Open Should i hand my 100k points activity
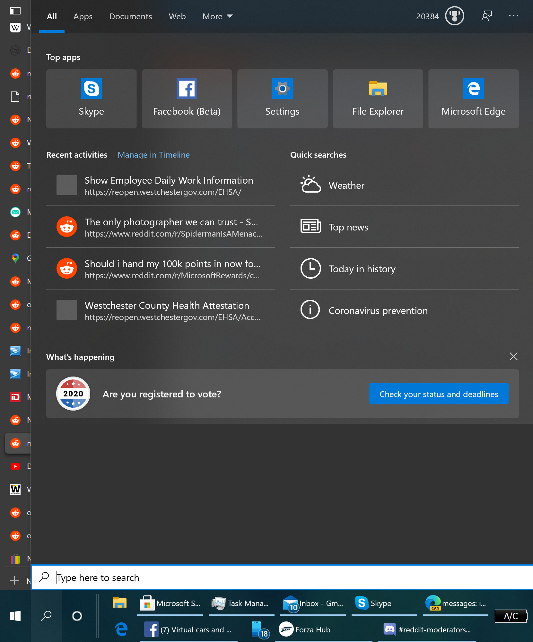533x642 pixels. coord(161,269)
